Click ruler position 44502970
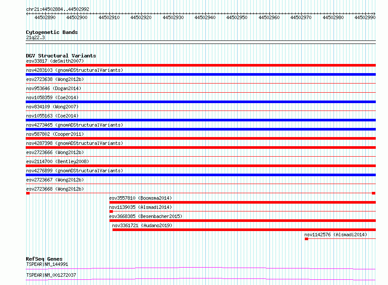 point(301,17)
